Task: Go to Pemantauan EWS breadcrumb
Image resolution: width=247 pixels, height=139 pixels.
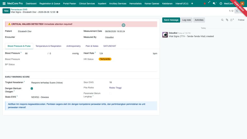Action: pos(19,10)
